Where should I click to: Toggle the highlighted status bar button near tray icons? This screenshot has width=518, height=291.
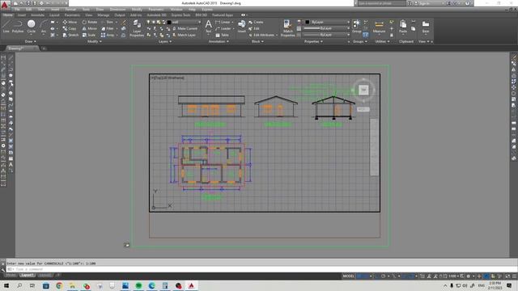486,276
